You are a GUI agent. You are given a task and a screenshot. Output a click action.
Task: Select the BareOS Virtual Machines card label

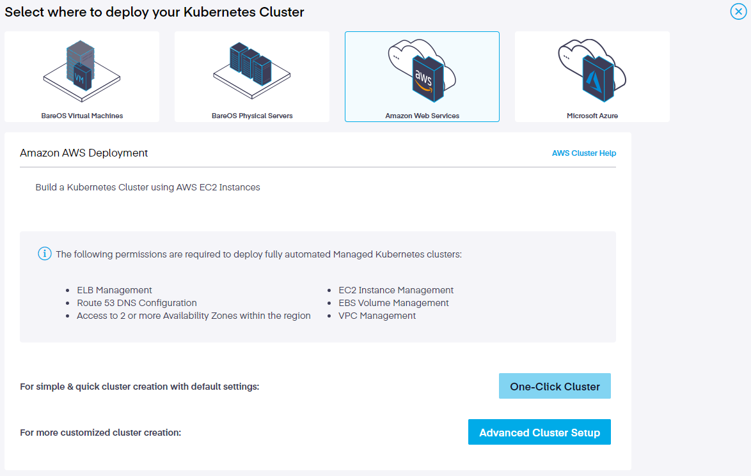(x=82, y=116)
